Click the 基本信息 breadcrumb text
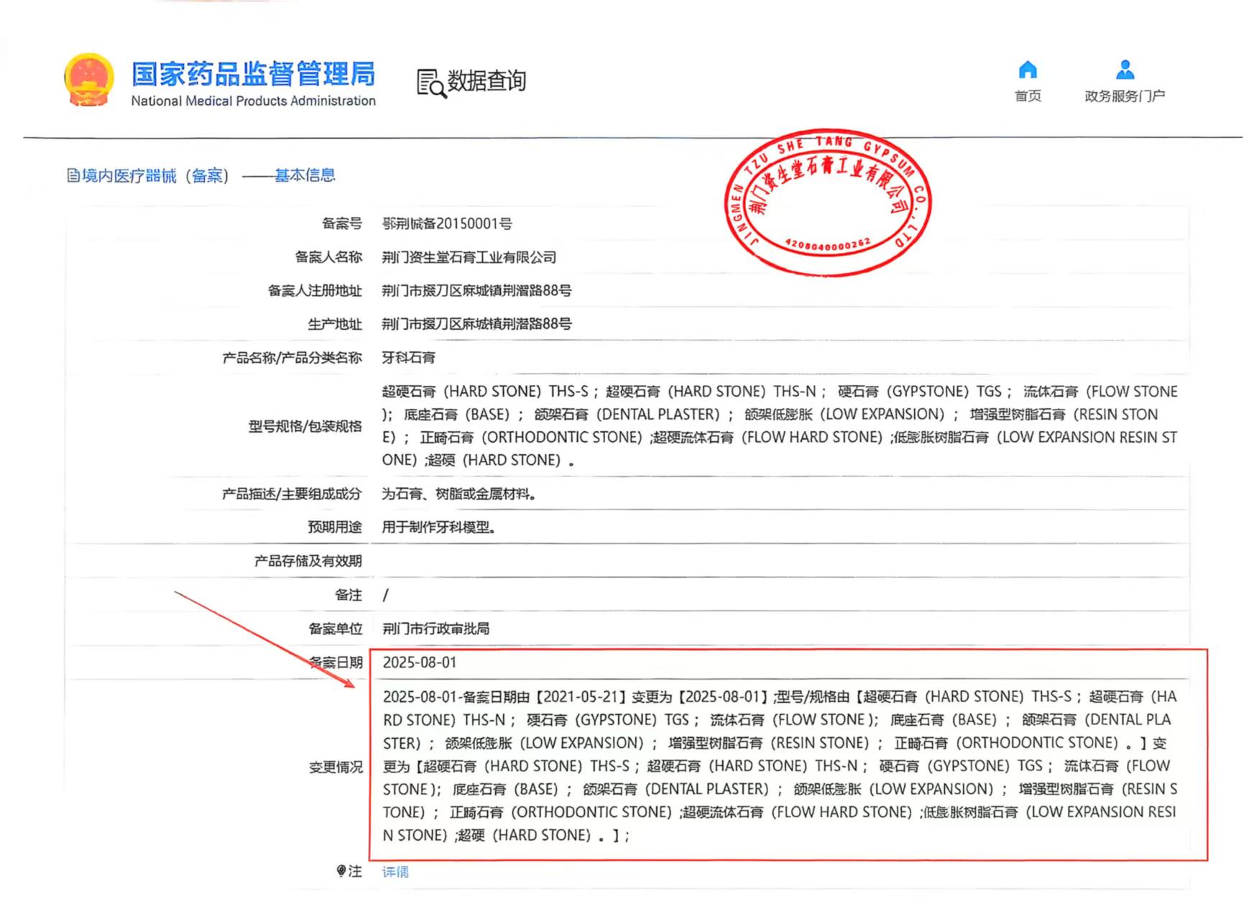 click(305, 175)
